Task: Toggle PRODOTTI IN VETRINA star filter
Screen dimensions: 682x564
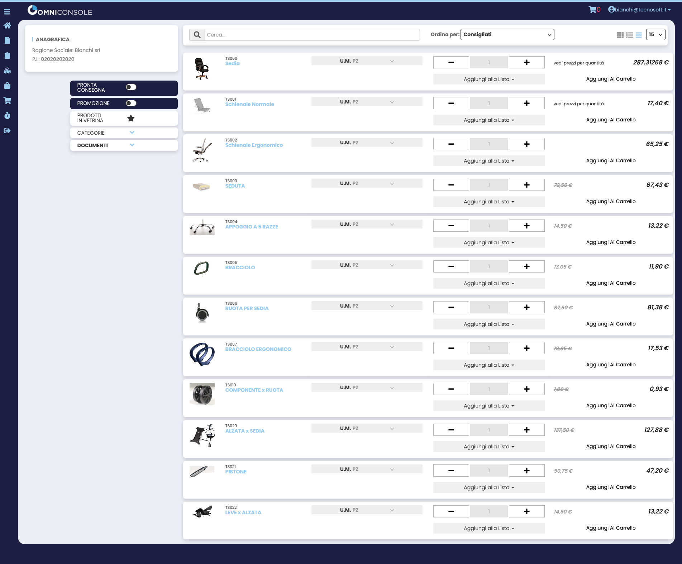Action: [131, 118]
